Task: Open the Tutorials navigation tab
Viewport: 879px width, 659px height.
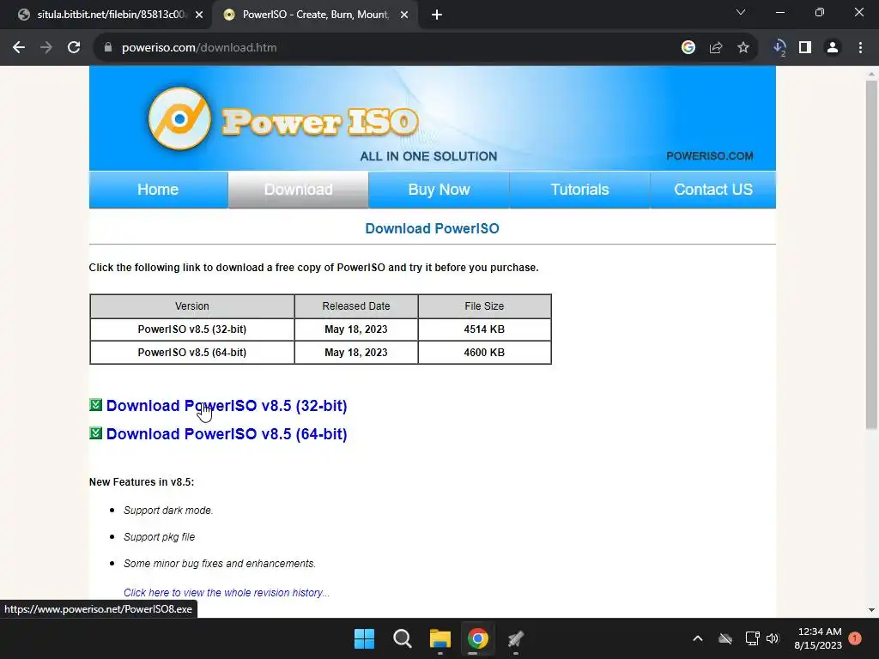Action: click(579, 190)
